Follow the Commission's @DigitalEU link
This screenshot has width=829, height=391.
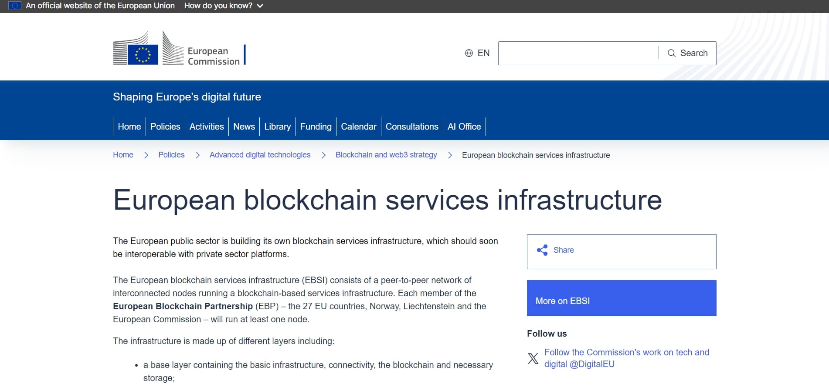pos(627,358)
